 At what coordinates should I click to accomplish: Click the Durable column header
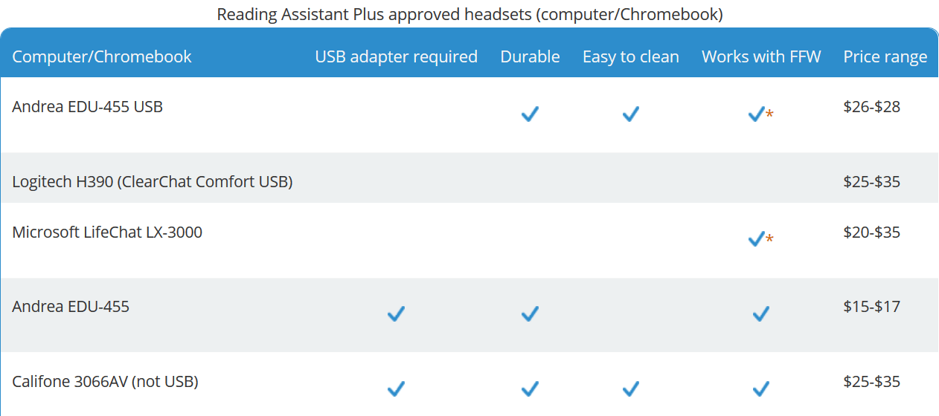(x=530, y=56)
